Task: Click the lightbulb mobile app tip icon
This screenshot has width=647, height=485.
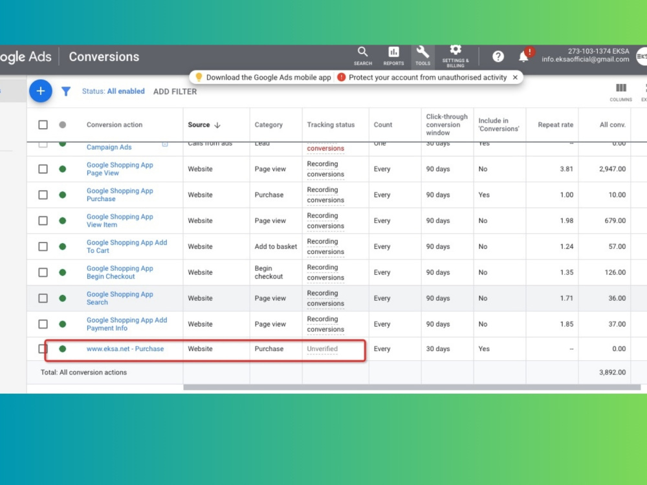Action: pos(199,77)
